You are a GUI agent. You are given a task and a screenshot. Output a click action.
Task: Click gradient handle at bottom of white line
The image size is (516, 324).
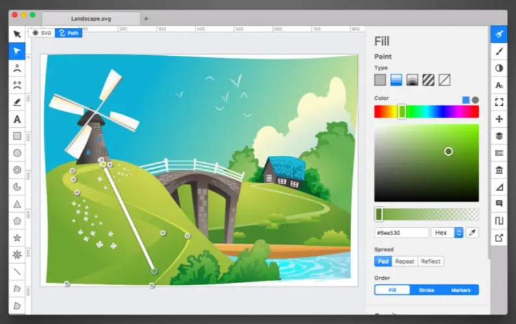click(x=154, y=271)
